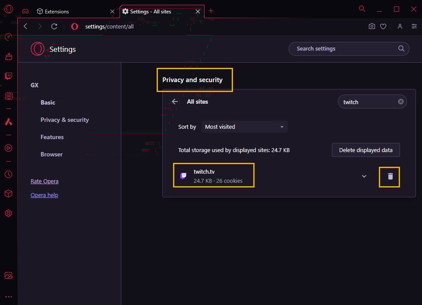This screenshot has width=422, height=305.
Task: Open the Opera menu logo icon
Action: tap(9, 10)
